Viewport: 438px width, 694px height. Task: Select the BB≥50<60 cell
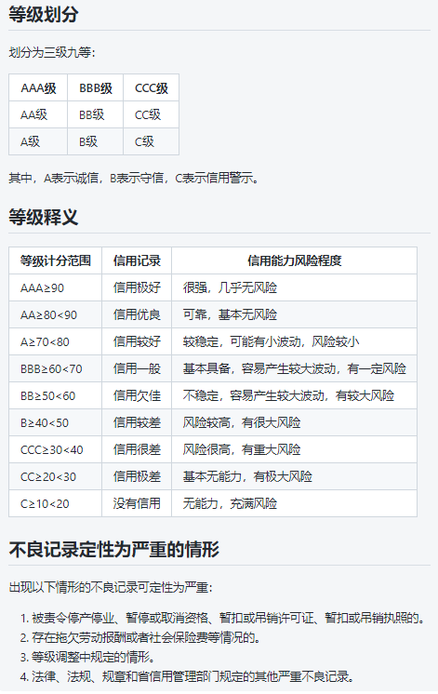(55, 395)
